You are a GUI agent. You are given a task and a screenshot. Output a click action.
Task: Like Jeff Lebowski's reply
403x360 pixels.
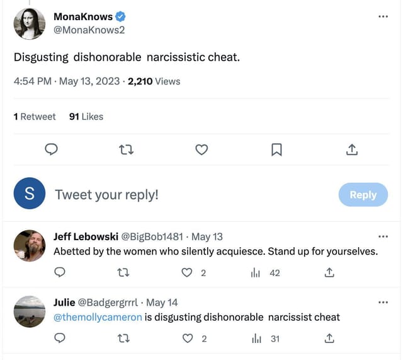tap(186, 273)
